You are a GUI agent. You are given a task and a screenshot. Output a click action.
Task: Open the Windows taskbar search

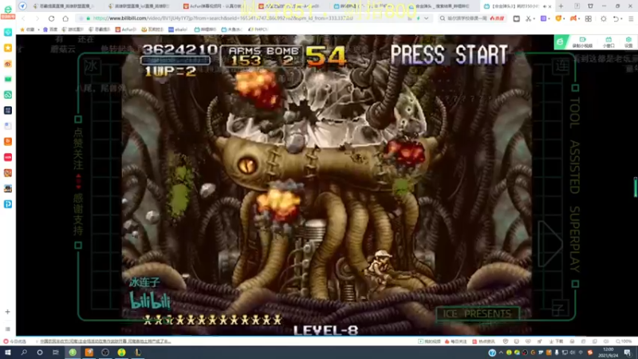(x=24, y=353)
